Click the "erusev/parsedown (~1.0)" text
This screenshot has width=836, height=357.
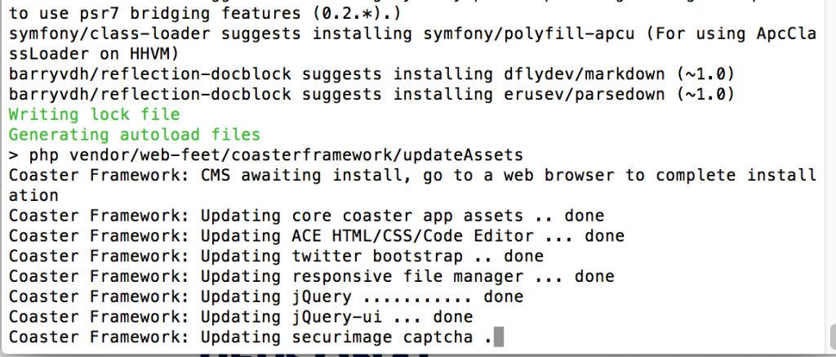[x=620, y=94]
